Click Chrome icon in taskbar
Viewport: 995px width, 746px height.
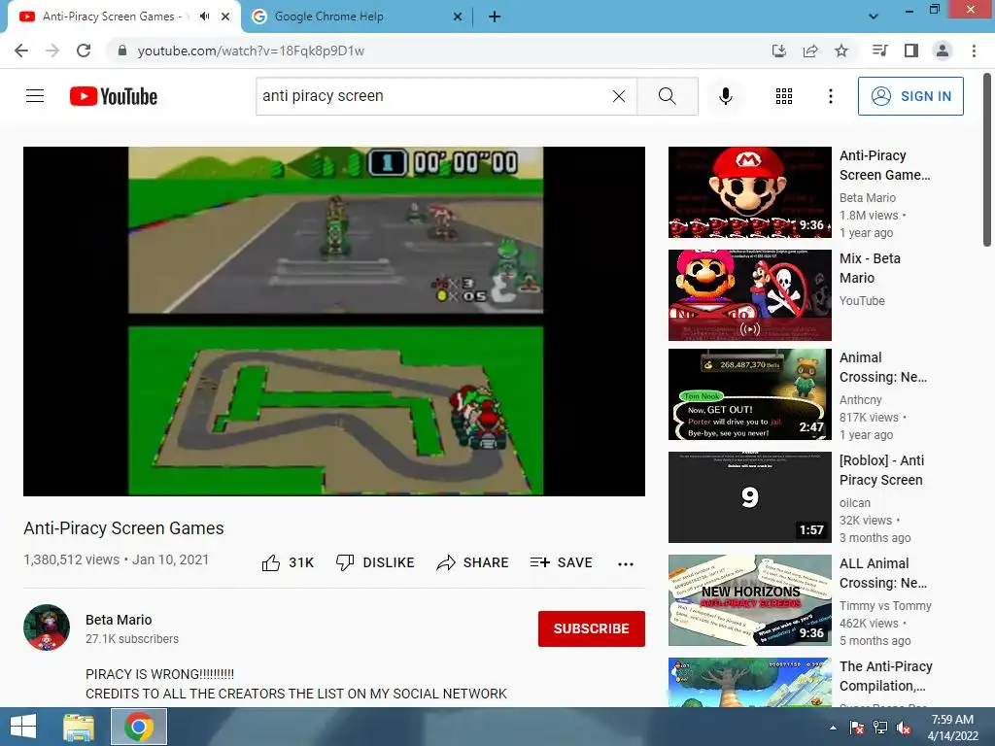(x=139, y=727)
